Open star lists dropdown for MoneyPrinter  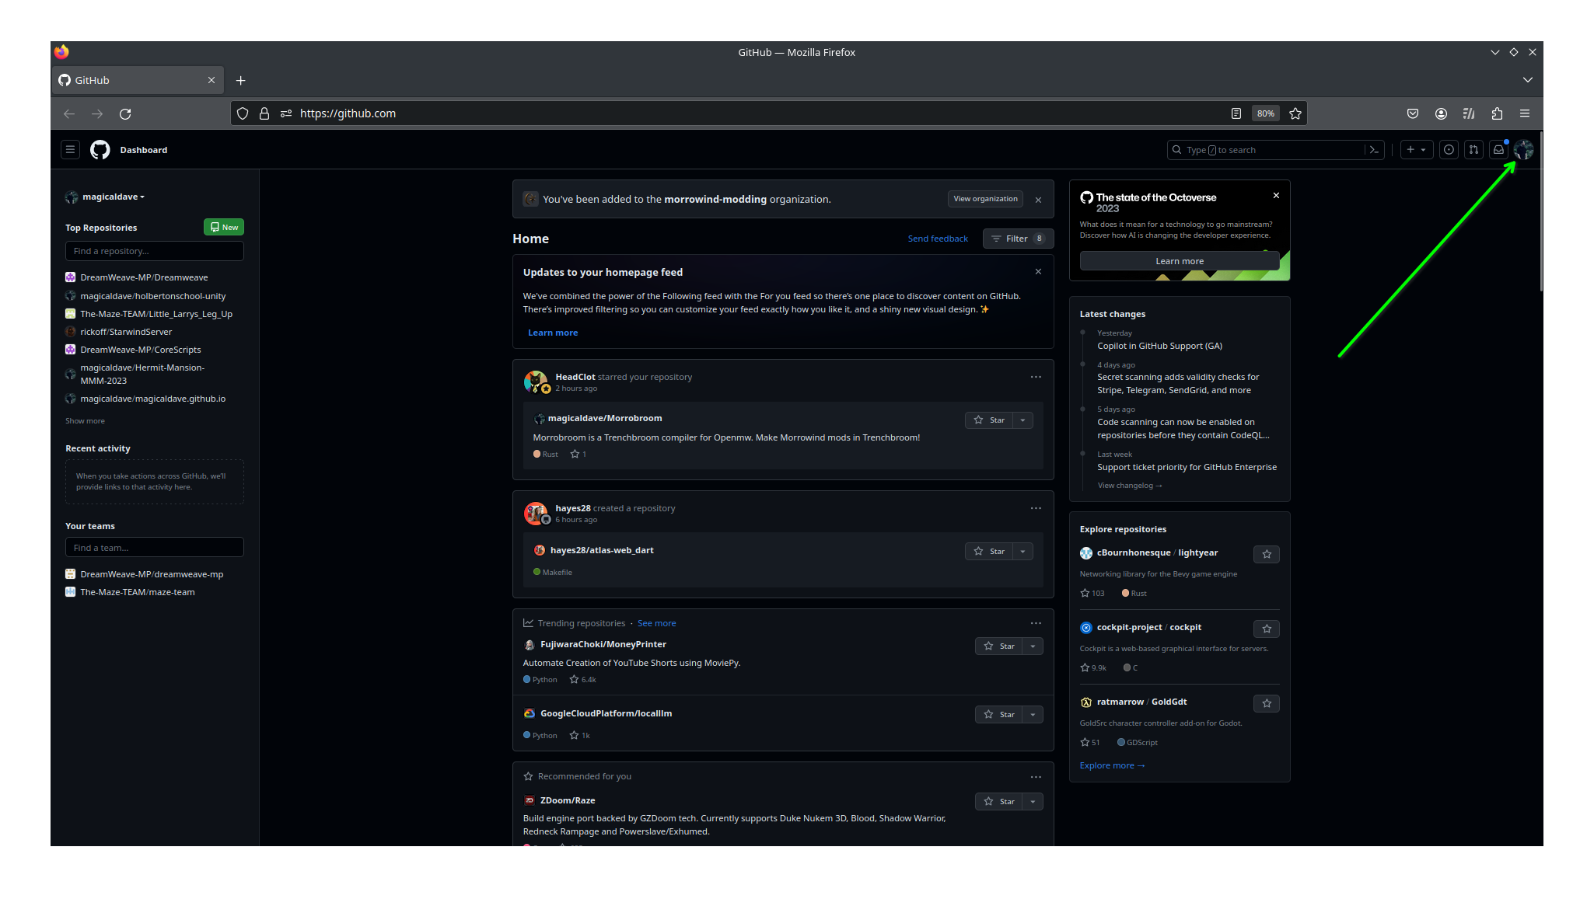tap(1033, 646)
